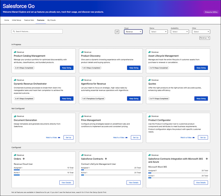
Task: Click into the Search features field
Action: [x=37, y=32]
